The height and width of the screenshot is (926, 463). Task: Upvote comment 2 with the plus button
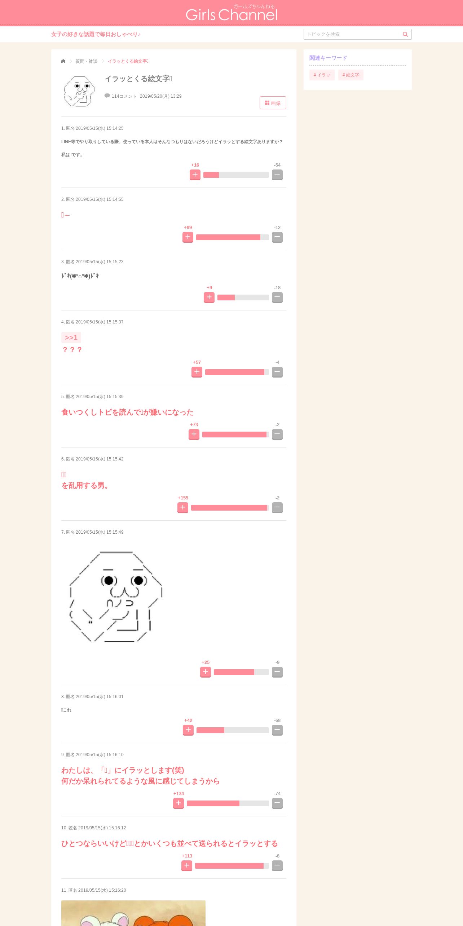click(188, 237)
